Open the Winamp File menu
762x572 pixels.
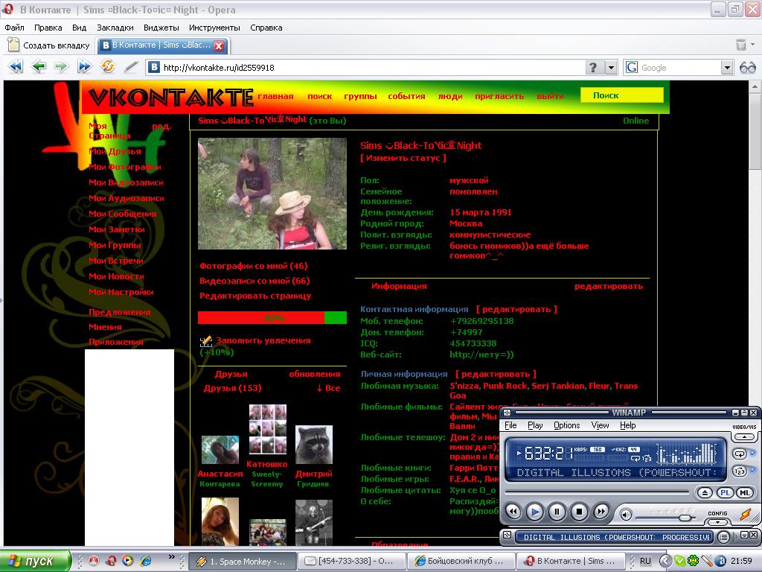point(510,425)
